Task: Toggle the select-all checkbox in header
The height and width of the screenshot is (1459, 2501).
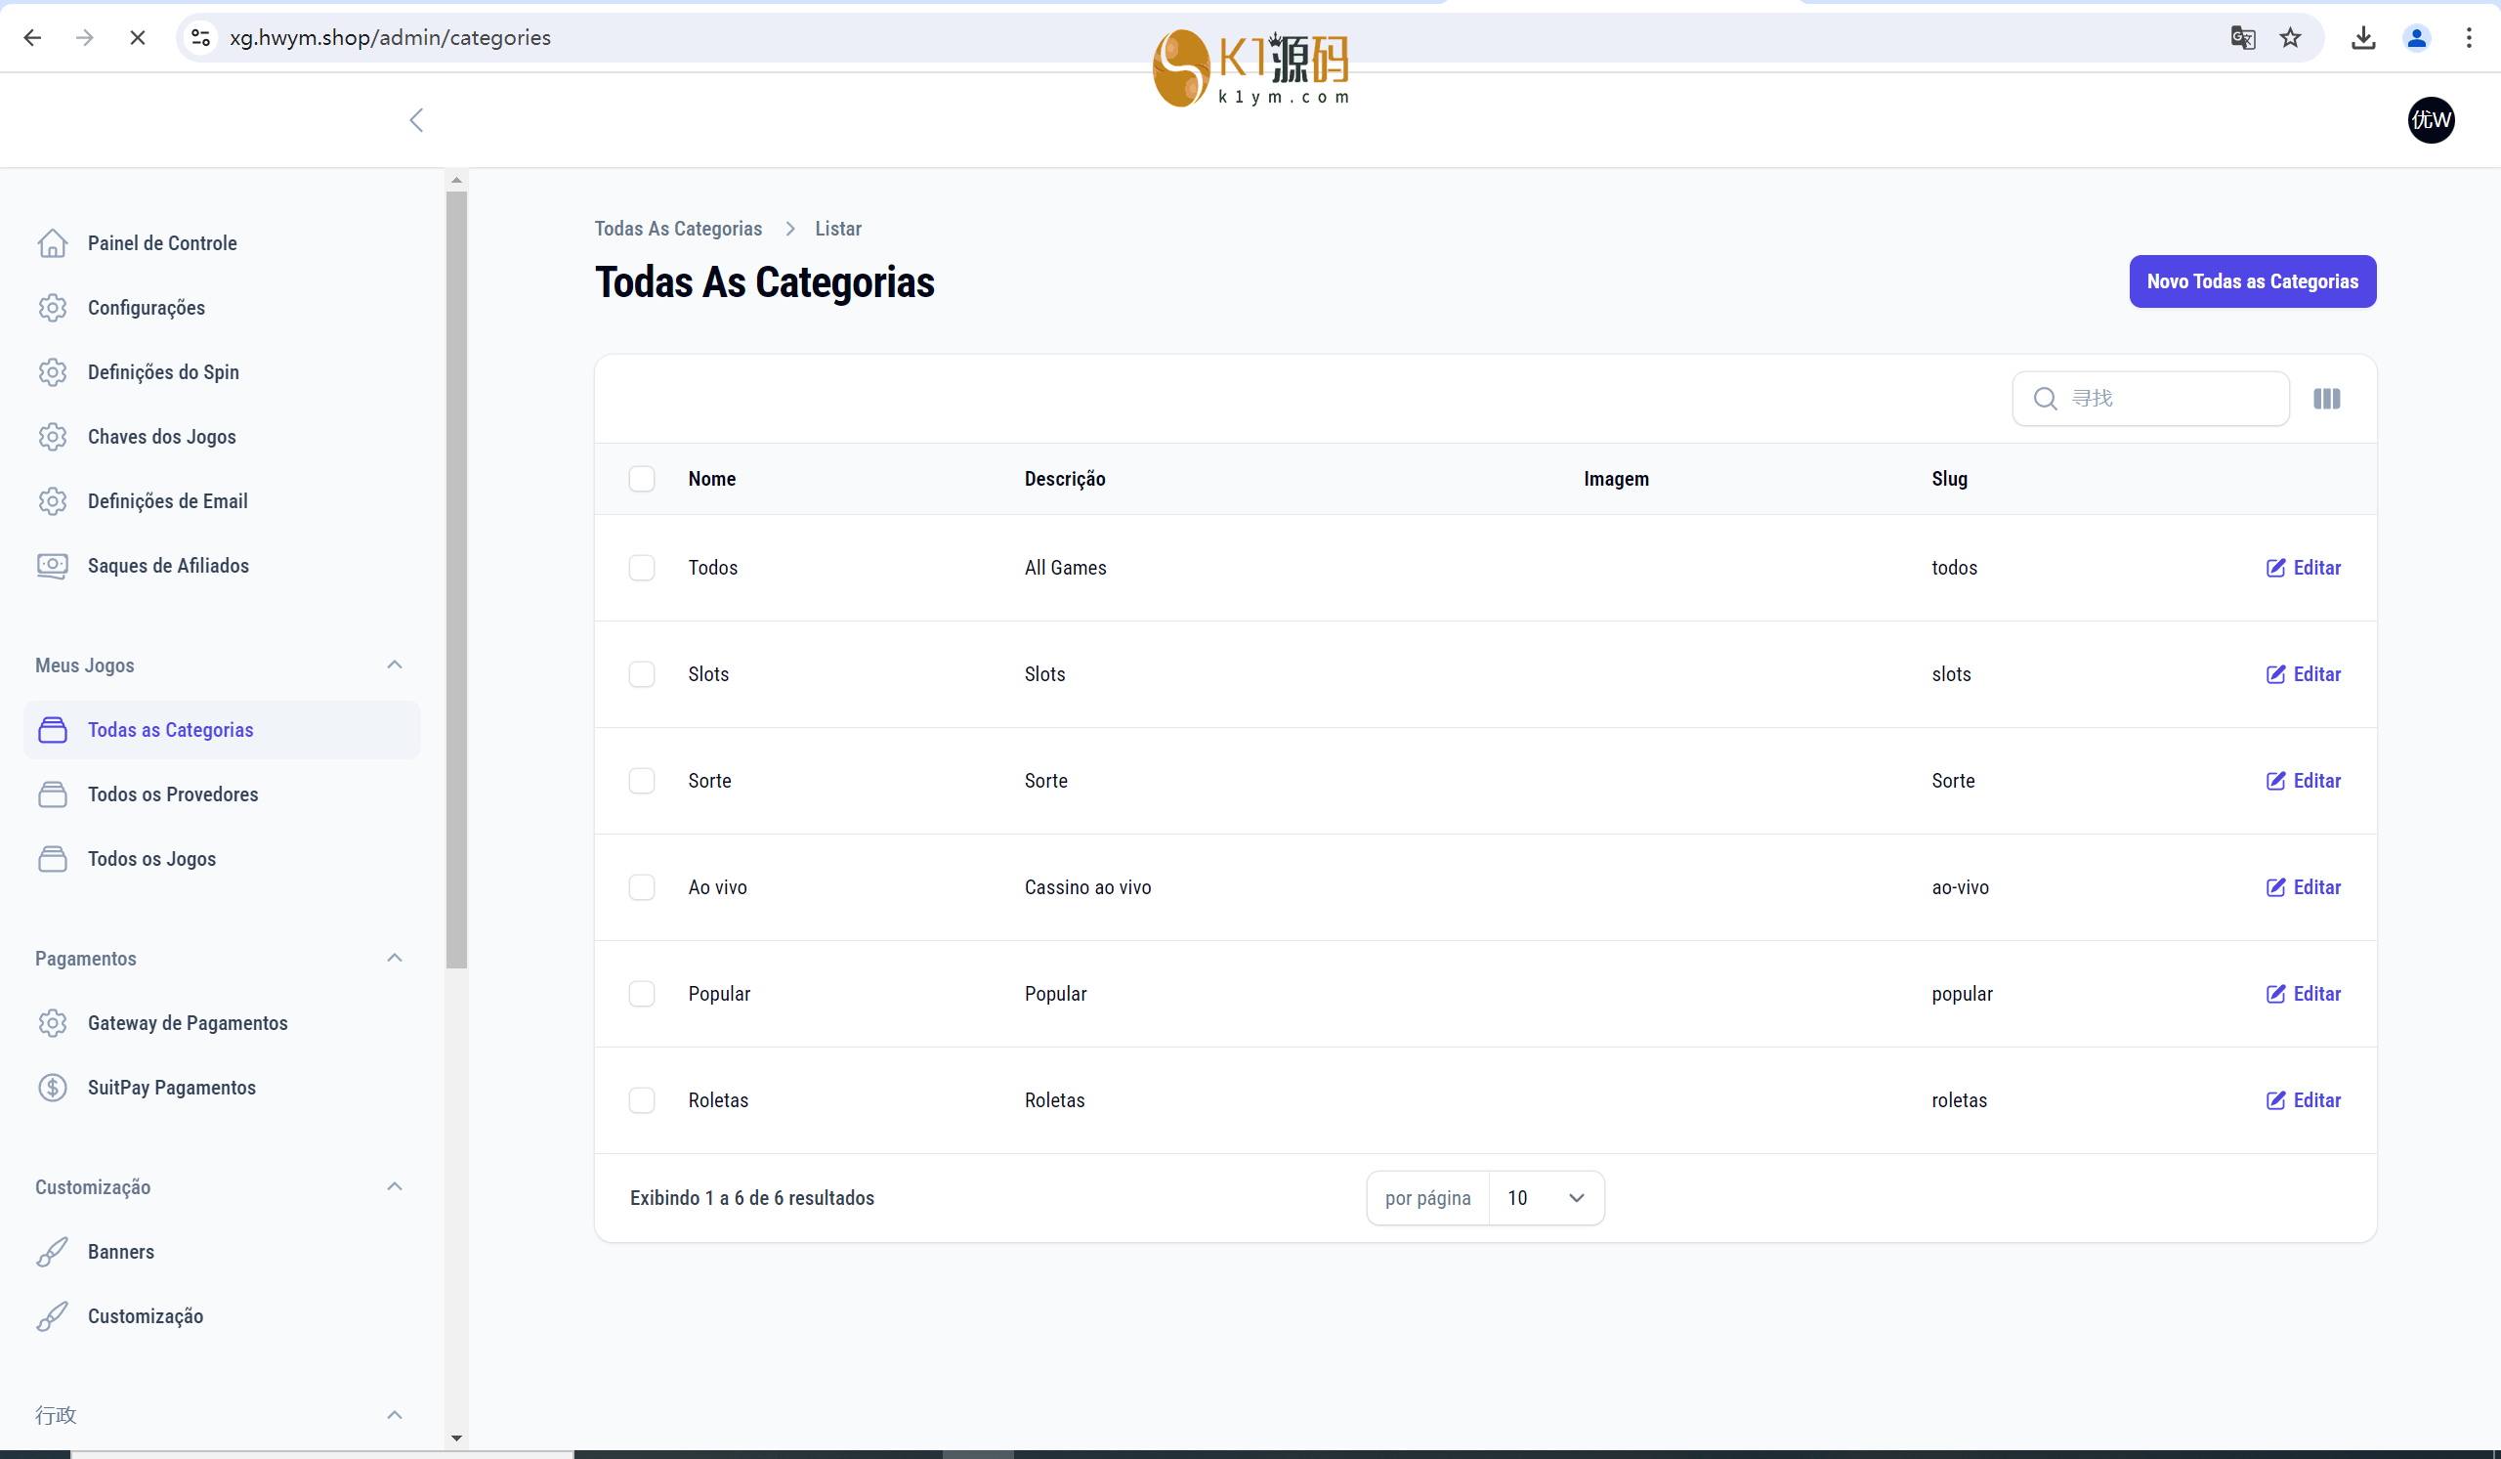Action: (642, 480)
